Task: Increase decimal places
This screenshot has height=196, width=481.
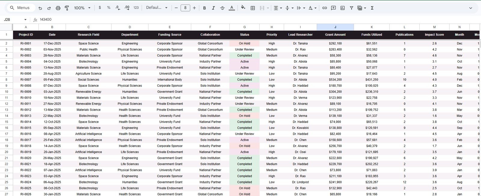Action: (x=127, y=8)
